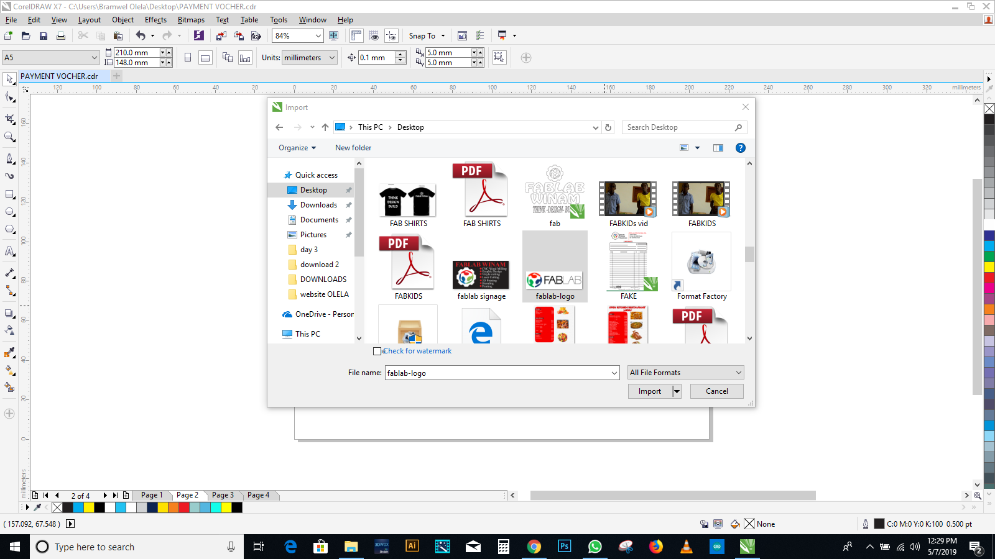Set portrait page orientation

coord(188,58)
